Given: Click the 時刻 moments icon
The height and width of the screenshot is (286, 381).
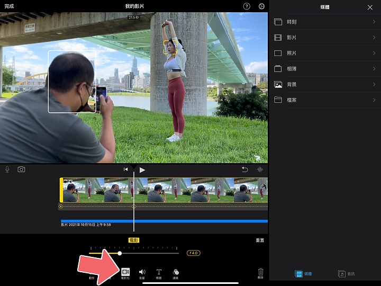Looking at the screenshot, I should point(278,22).
